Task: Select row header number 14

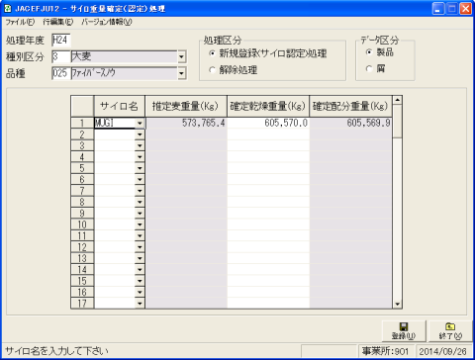Action: click(x=82, y=270)
